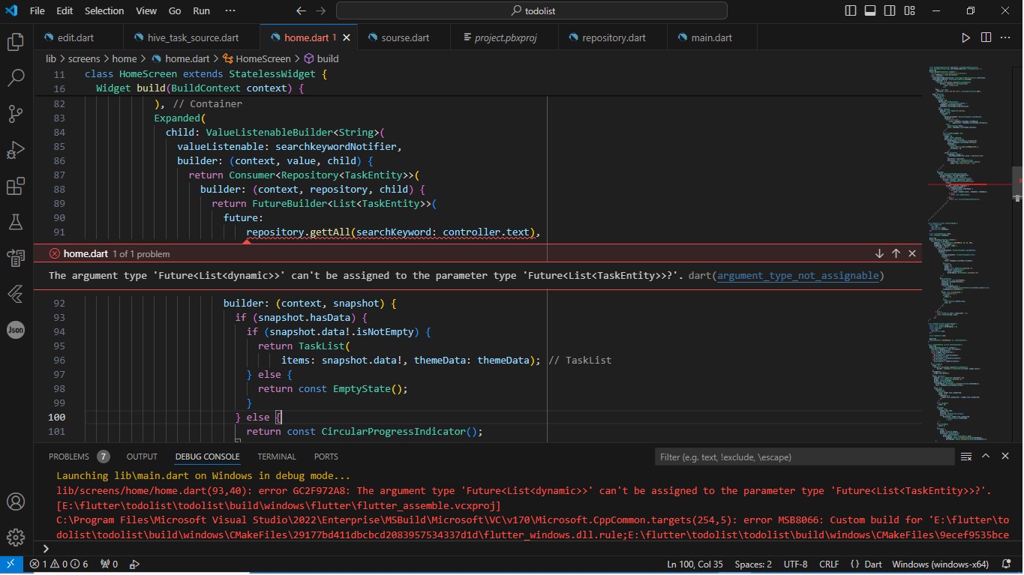Click the todolist command center search box

click(532, 11)
